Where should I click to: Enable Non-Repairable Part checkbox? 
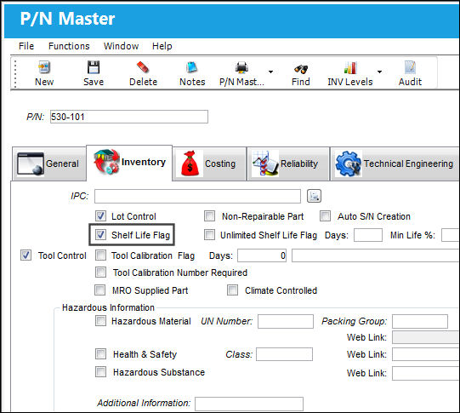209,216
